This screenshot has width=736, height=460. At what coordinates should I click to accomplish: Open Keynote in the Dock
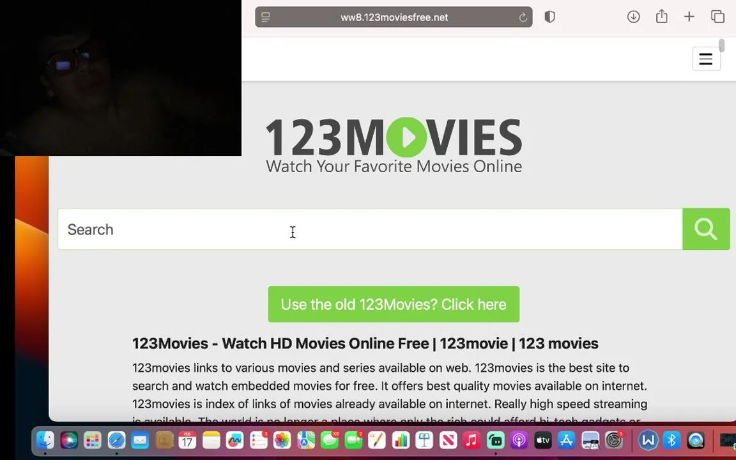[424, 440]
